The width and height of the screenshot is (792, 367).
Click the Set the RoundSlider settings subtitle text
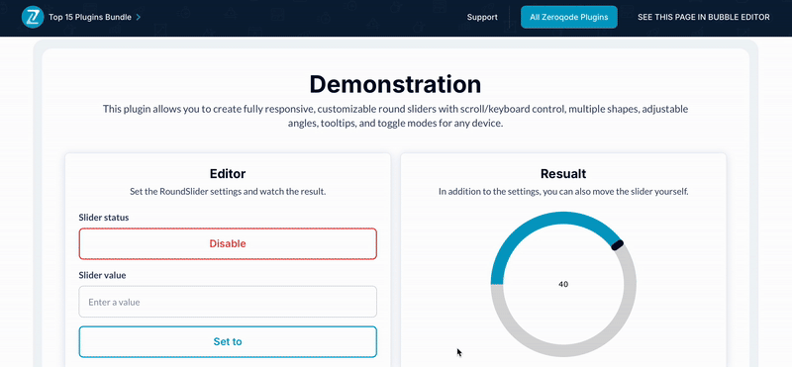tap(228, 192)
